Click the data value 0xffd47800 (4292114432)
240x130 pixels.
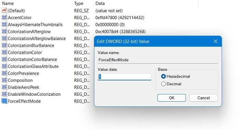click(120, 18)
